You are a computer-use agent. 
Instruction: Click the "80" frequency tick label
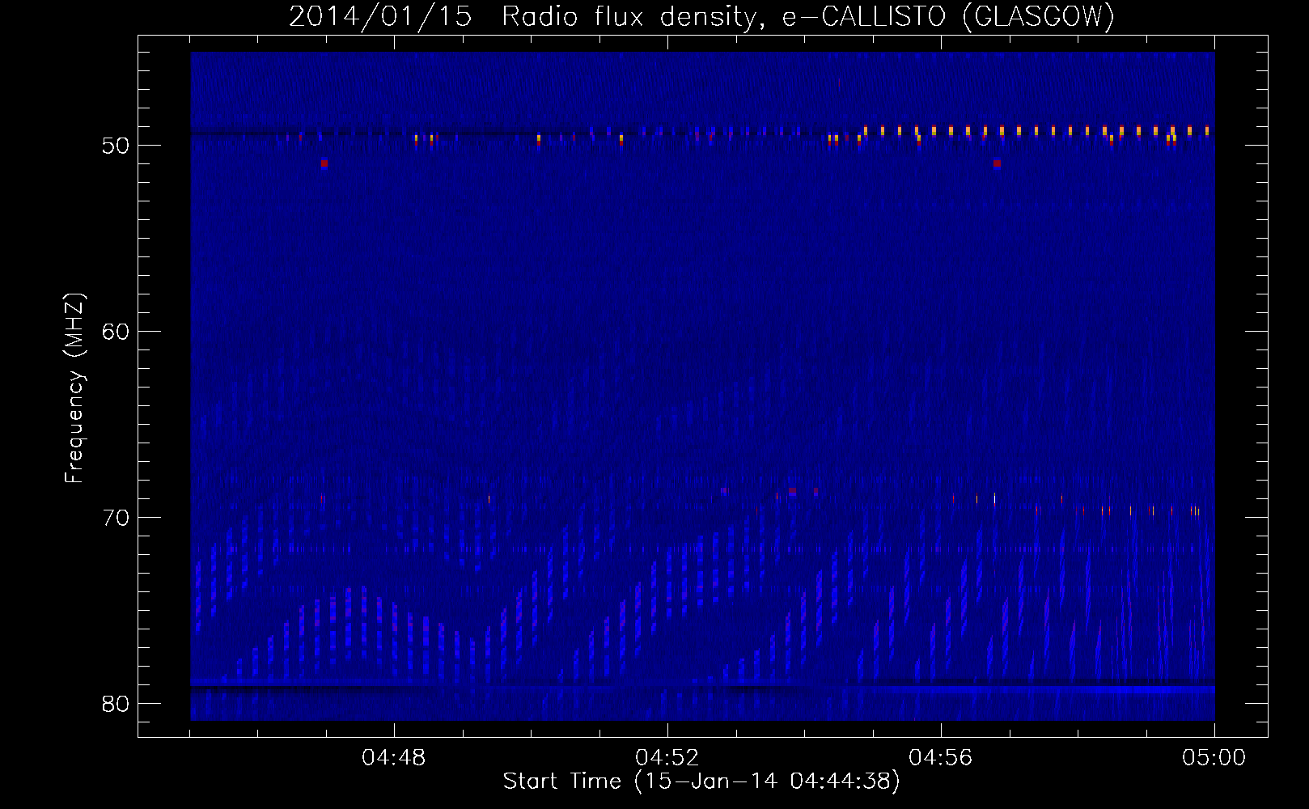(116, 704)
